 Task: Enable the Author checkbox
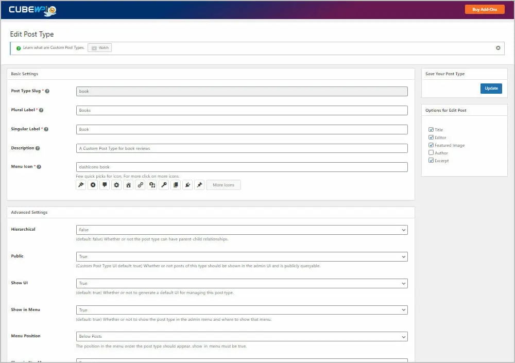(x=431, y=152)
